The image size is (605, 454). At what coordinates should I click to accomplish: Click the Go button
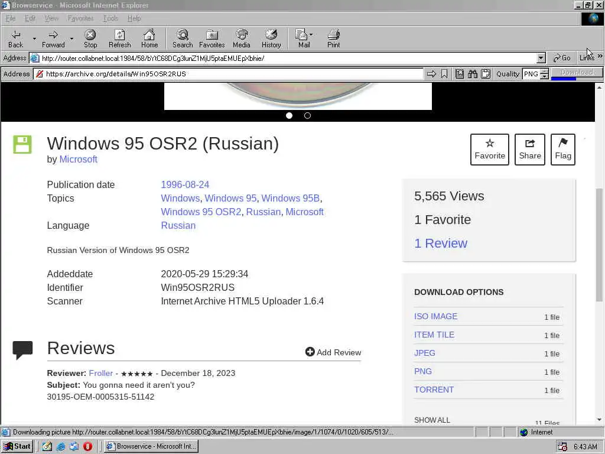point(562,58)
